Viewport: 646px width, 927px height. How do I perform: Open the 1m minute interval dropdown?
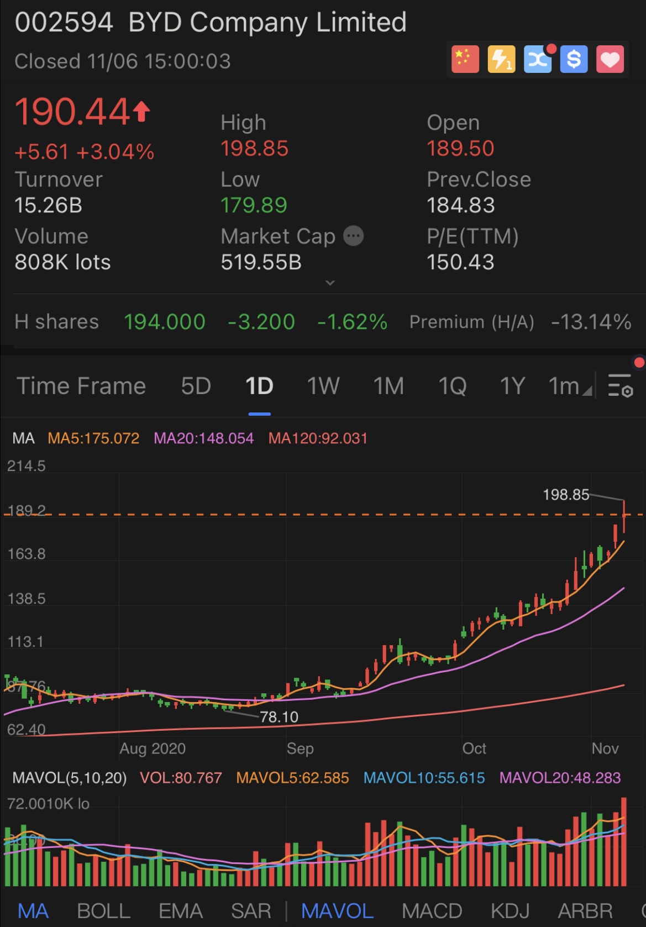click(x=569, y=386)
